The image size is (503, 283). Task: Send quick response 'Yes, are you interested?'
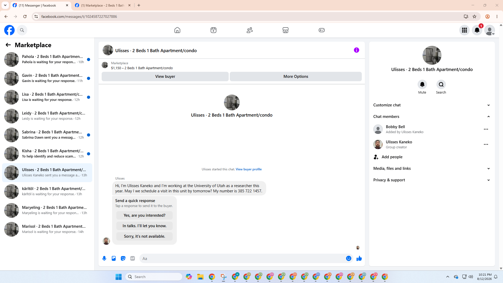click(145, 215)
